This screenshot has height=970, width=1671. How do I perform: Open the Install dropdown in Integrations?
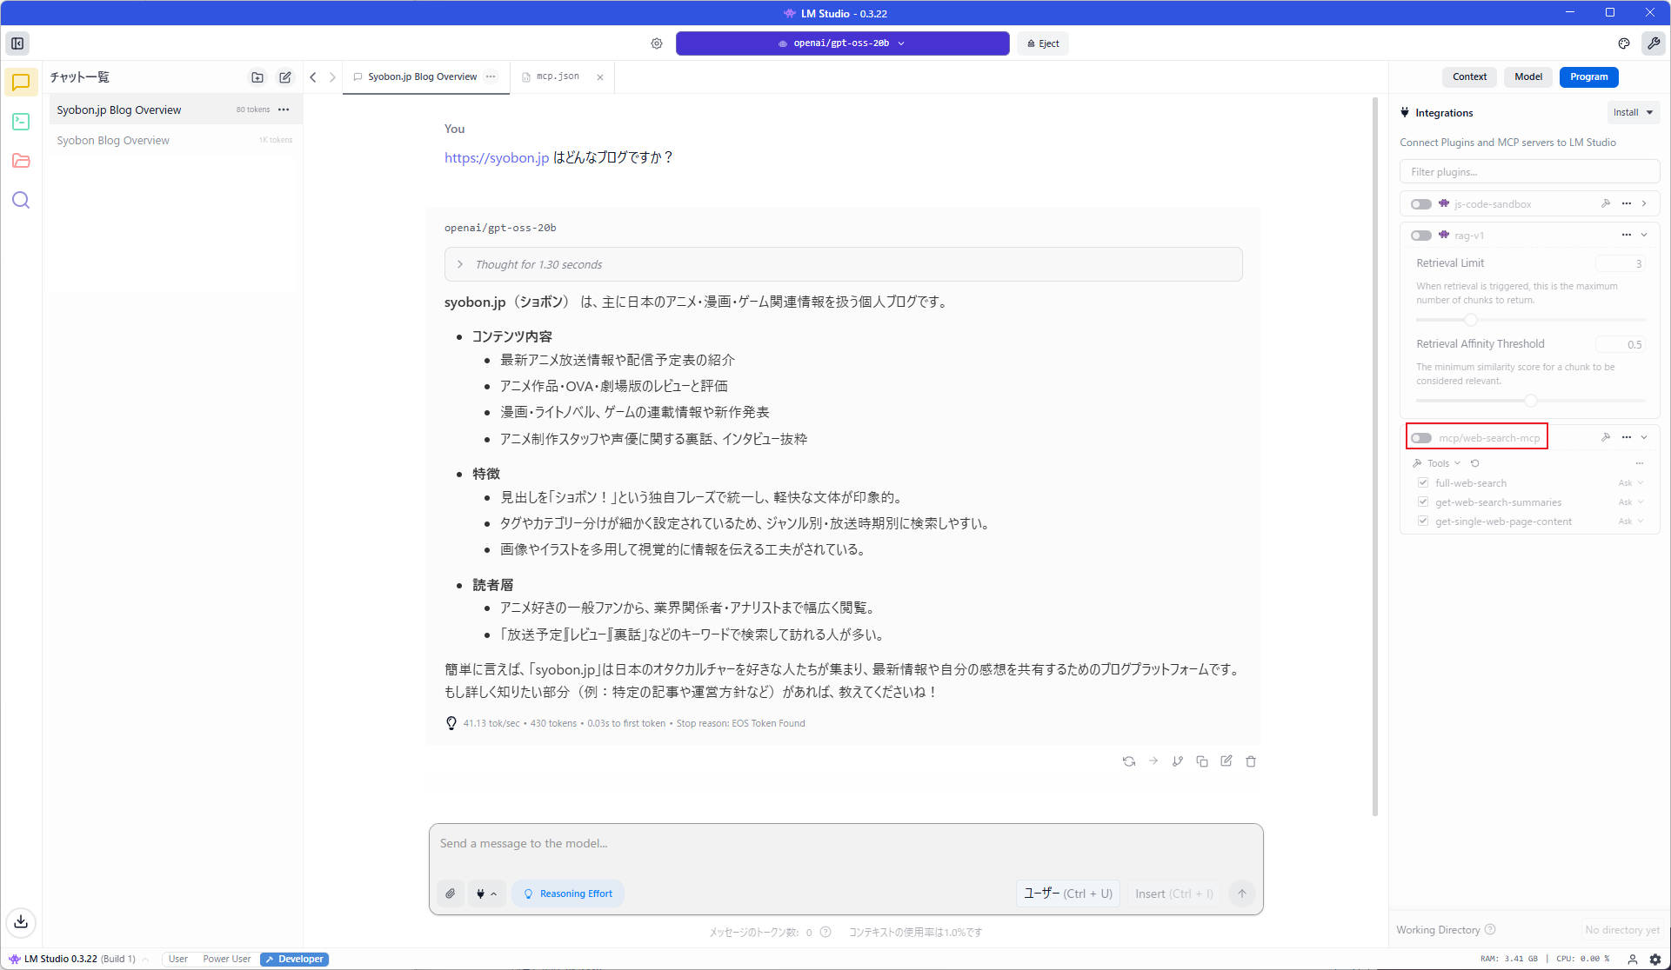pos(1633,113)
